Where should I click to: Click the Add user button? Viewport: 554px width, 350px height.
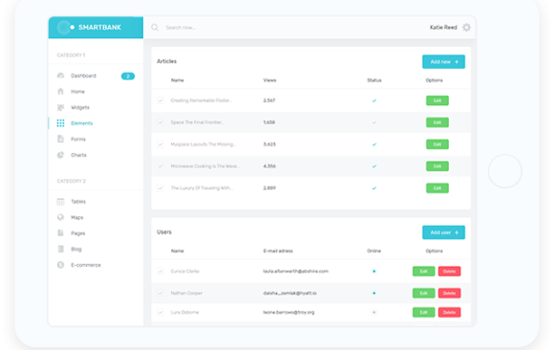click(443, 232)
